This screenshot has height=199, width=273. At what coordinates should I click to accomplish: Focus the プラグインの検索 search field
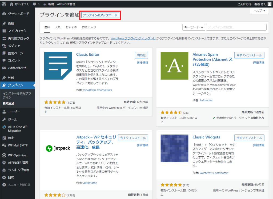[x=236, y=27]
